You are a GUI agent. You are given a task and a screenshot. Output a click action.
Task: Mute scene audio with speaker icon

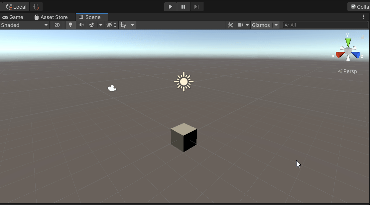click(81, 25)
